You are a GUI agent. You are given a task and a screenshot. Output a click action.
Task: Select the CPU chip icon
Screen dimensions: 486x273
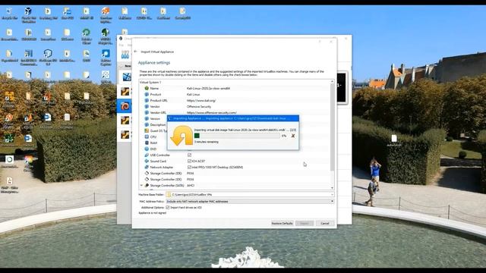click(x=147, y=136)
